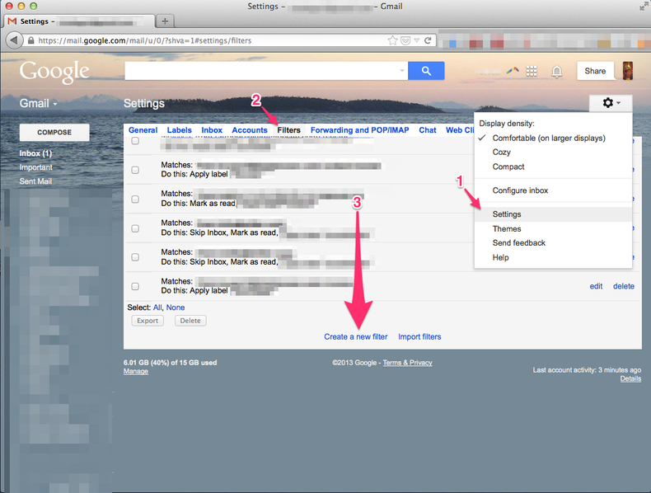Screen dimensions: 651x493
Task: Open the Filters settings tab
Action: point(288,130)
